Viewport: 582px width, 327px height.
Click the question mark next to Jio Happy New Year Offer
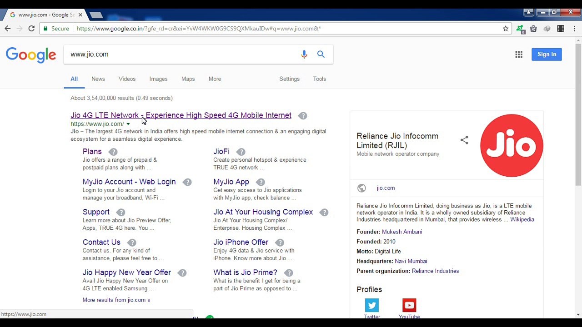(x=182, y=273)
